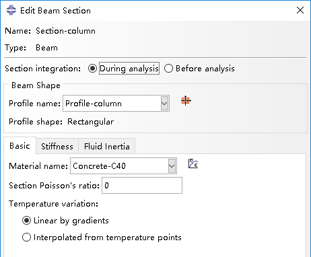Click the Abaqus logo in title bar
This screenshot has height=257, width=311.
click(11, 10)
